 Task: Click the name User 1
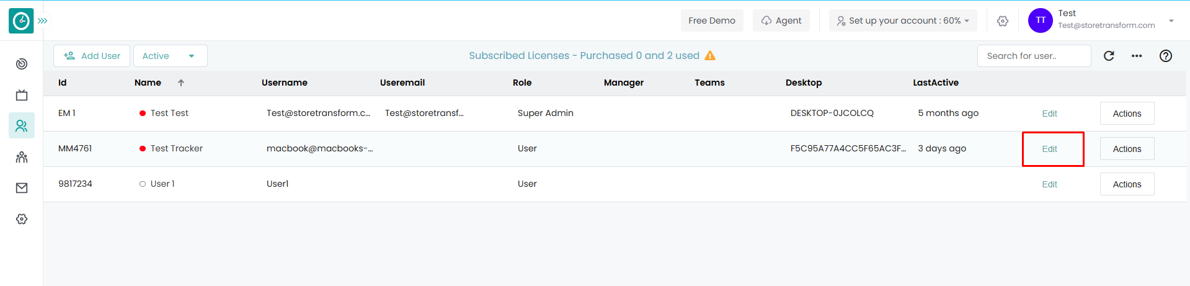(x=162, y=184)
